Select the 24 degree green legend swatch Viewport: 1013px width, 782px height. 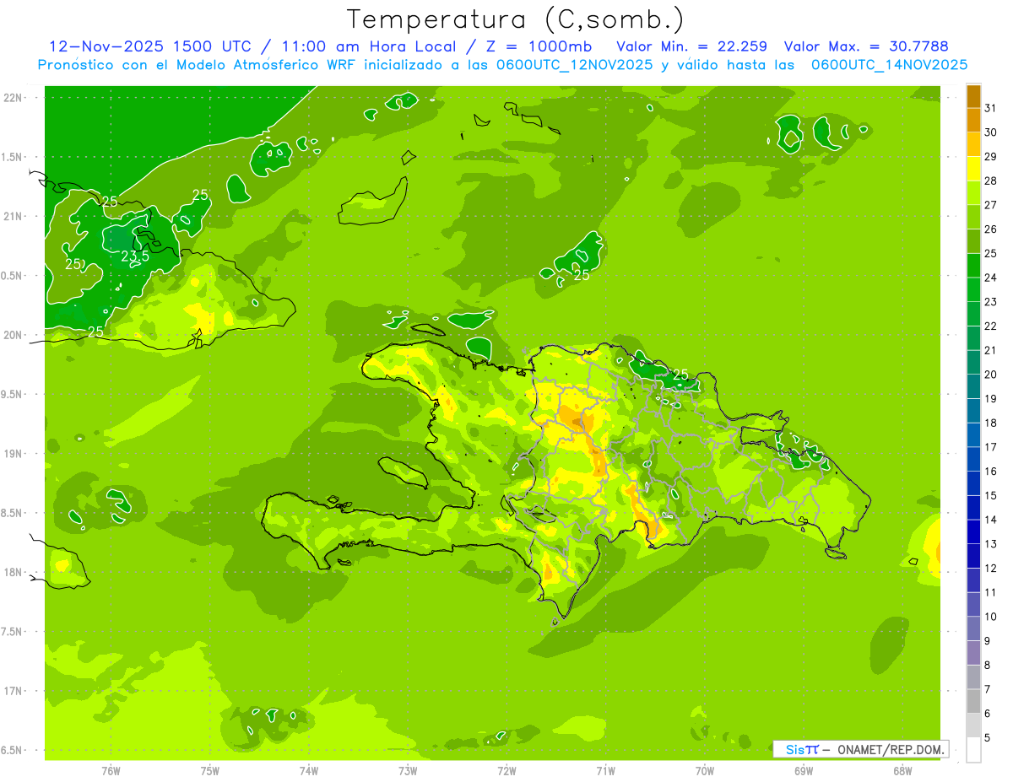(x=973, y=266)
